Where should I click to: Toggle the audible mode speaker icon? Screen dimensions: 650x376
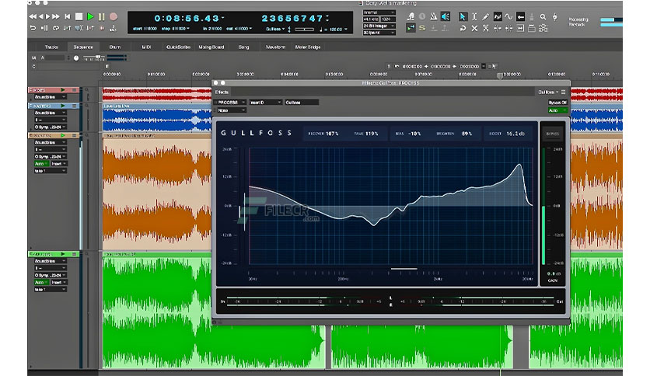tap(446, 16)
